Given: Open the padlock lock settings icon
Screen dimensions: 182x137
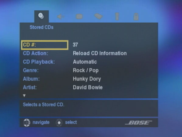Looking at the screenshot, I should click(136, 17).
